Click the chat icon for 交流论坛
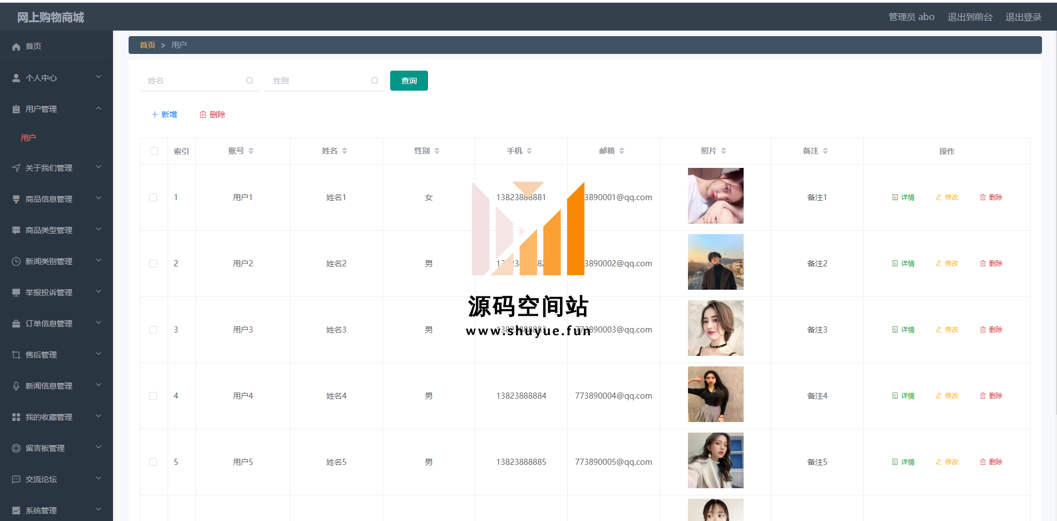 pos(16,479)
